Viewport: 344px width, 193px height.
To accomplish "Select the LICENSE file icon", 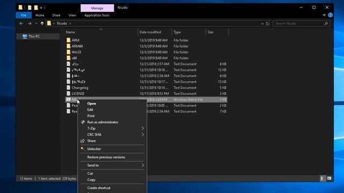I will pyautogui.click(x=68, y=93).
